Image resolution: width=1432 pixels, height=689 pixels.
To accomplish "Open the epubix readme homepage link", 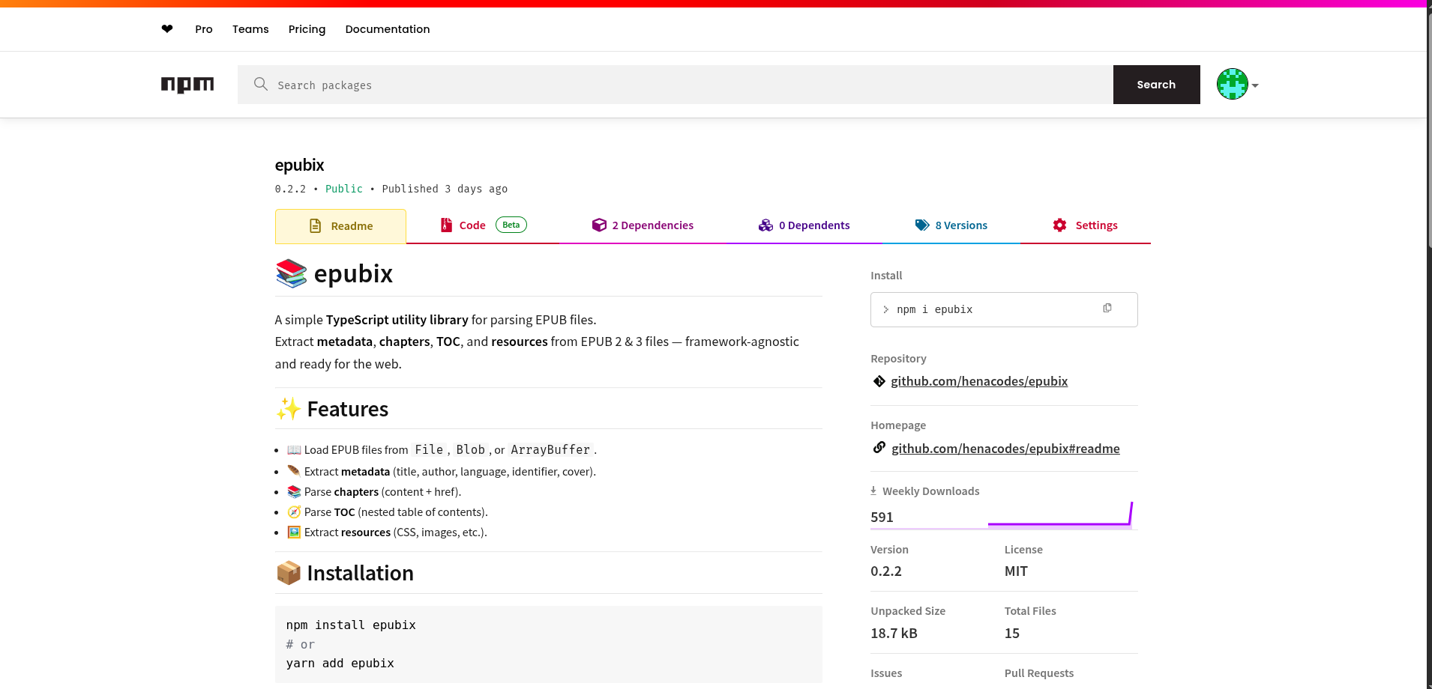I will tap(1005, 448).
